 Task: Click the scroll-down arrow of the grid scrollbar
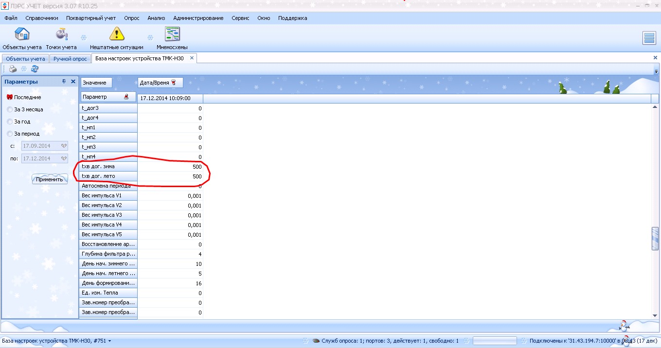click(655, 315)
